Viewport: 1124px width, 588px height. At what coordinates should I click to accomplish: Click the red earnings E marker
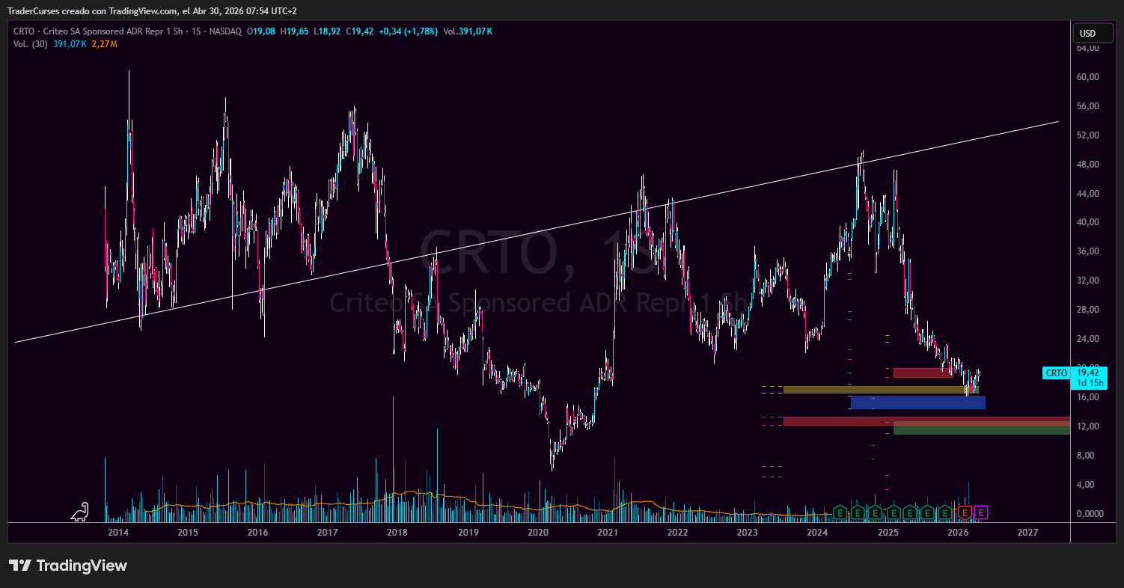[x=965, y=512]
